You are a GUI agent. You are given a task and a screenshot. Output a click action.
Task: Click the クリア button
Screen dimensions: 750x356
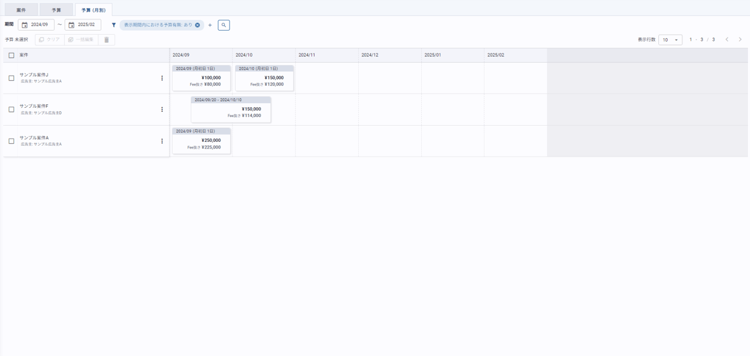coord(50,40)
